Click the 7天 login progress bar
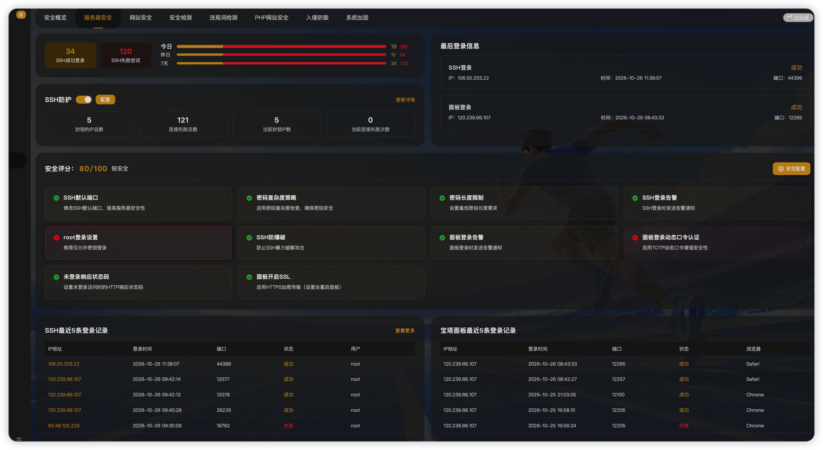The image size is (823, 450). point(281,63)
